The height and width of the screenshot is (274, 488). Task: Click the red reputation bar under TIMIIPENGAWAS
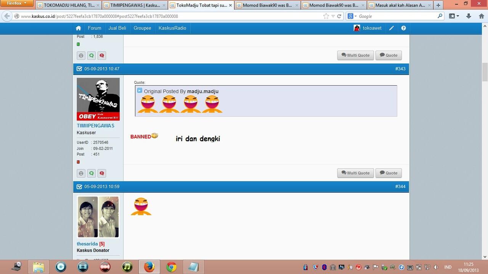(x=78, y=162)
